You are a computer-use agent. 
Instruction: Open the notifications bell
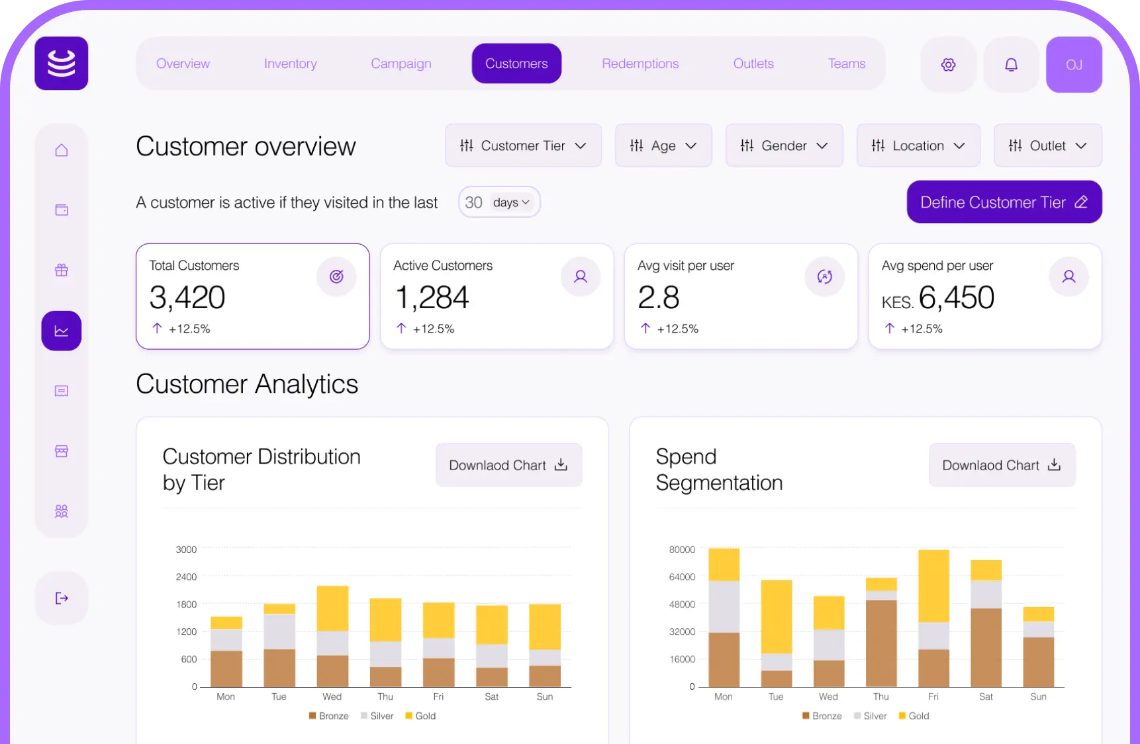tap(1011, 64)
